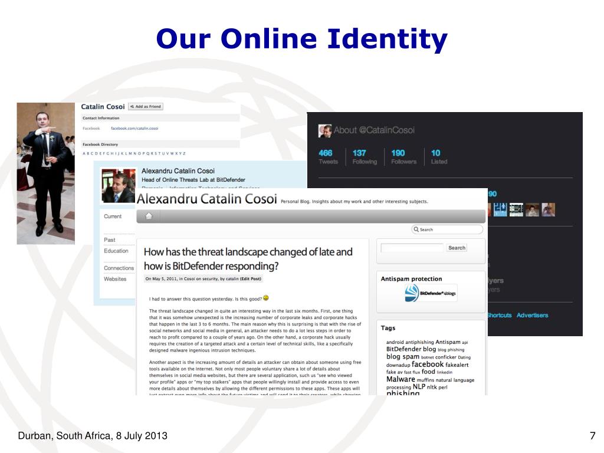604x453 pixels.
Task: Open the LinkedIn profile photo
Action: point(118,186)
